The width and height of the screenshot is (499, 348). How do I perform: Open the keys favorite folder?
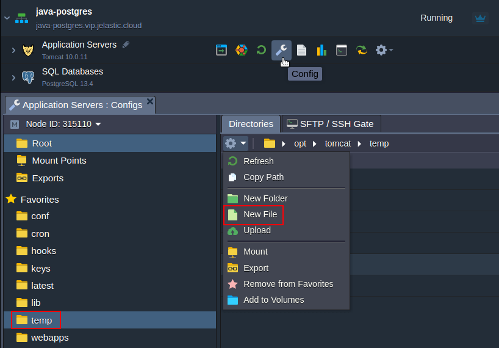[110, 269]
